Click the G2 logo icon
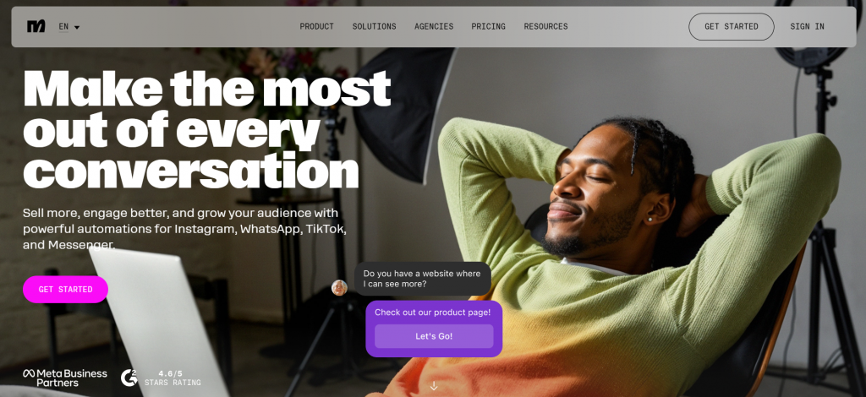This screenshot has height=397, width=866. (129, 377)
